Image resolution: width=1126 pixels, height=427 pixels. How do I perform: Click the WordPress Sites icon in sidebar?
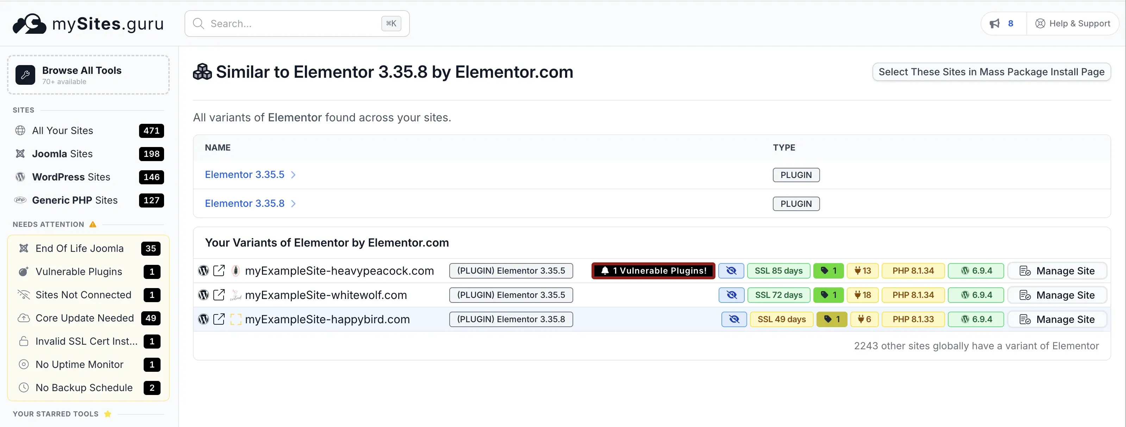point(20,177)
